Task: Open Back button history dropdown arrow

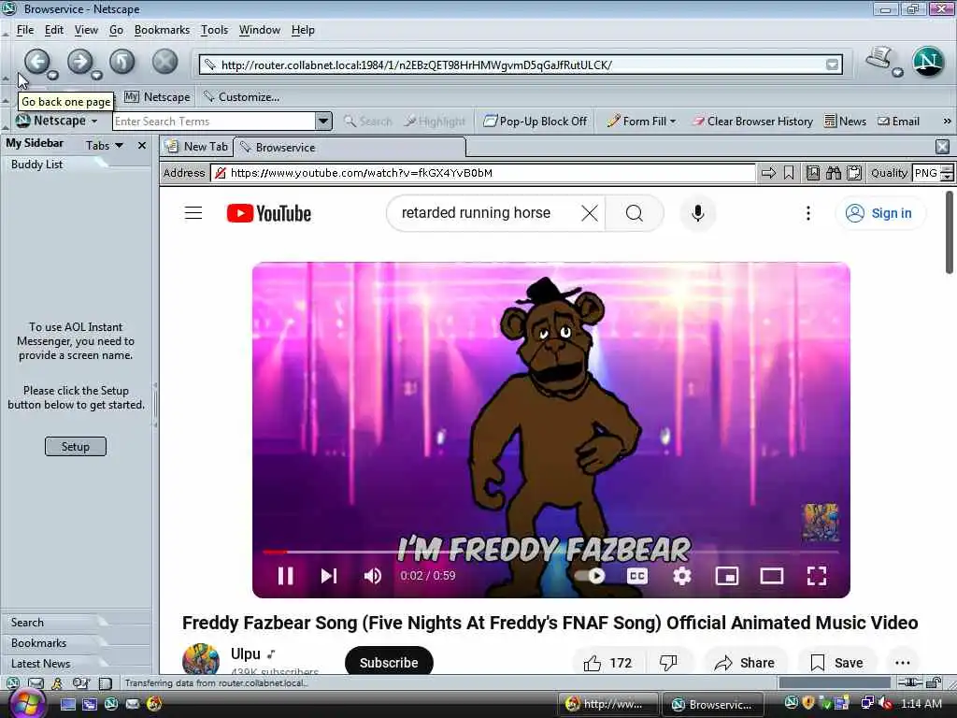Action: [x=53, y=75]
